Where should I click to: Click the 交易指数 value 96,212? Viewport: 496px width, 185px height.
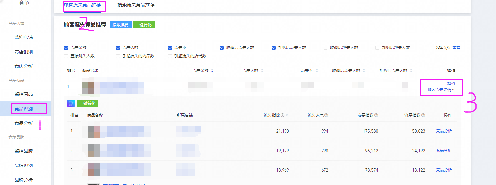pos(371,151)
